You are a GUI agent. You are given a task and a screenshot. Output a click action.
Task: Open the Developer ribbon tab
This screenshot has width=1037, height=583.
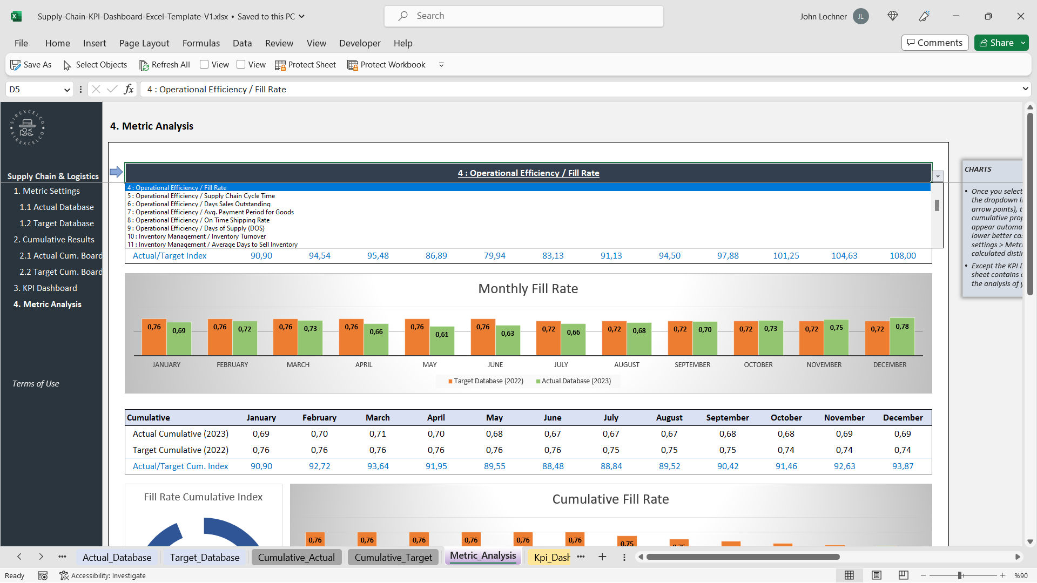(360, 43)
